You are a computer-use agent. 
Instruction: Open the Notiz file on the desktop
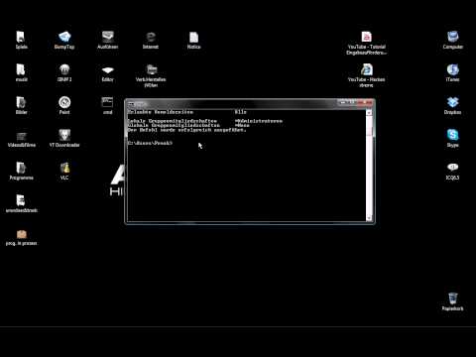coord(193,40)
